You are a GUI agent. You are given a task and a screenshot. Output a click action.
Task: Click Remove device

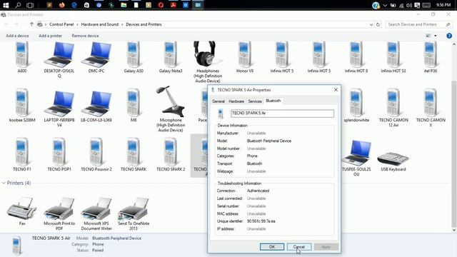[85, 36]
